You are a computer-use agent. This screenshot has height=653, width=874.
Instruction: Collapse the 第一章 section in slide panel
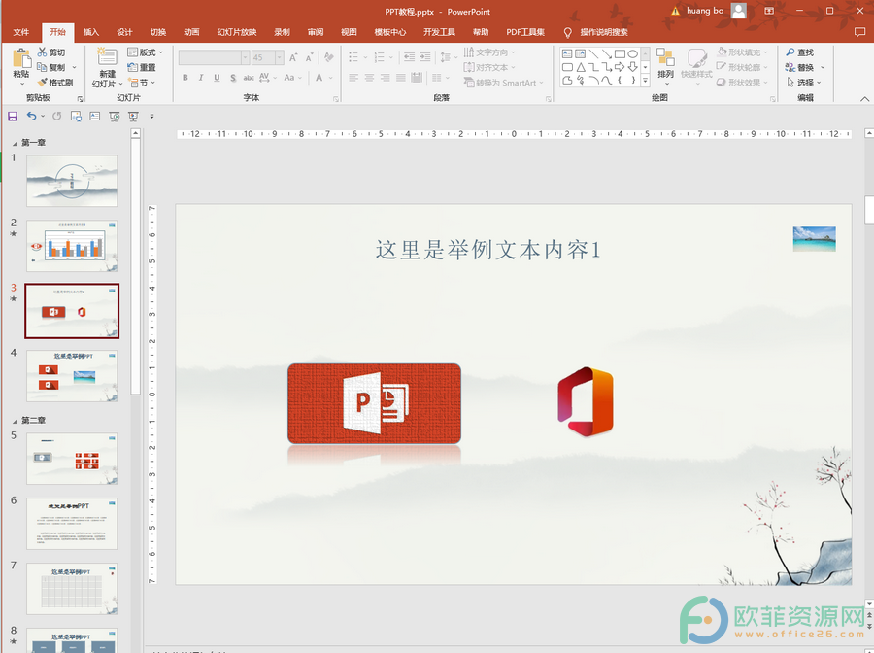coord(15,143)
